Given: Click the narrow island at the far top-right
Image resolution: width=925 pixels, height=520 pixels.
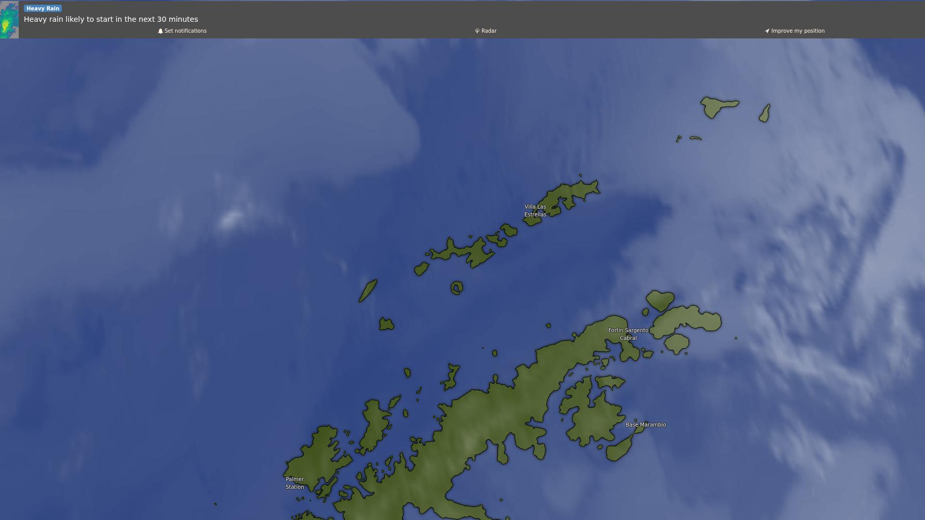Looking at the screenshot, I should pos(765,113).
